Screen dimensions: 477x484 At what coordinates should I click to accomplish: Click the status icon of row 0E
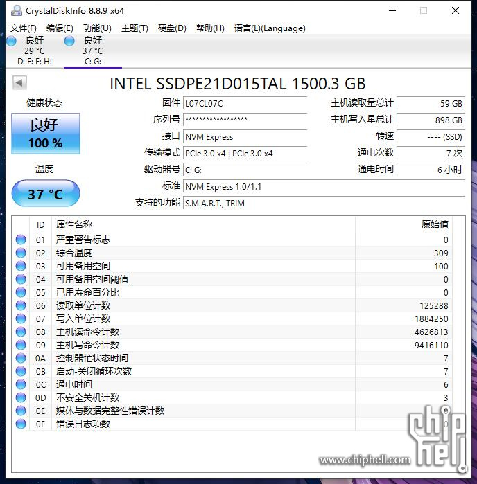tap(21, 411)
